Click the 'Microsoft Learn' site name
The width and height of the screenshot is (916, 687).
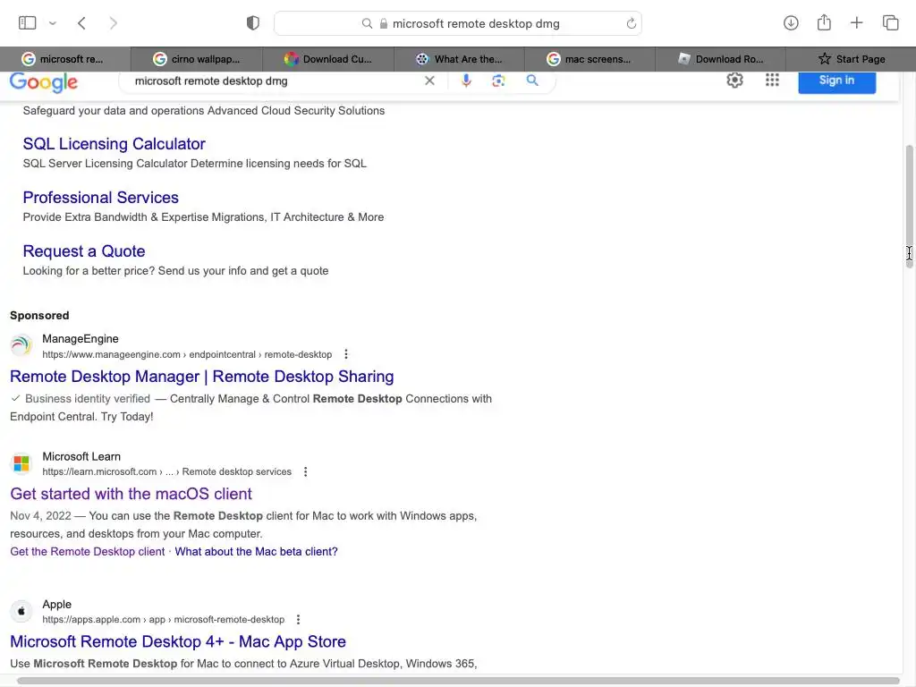click(81, 457)
